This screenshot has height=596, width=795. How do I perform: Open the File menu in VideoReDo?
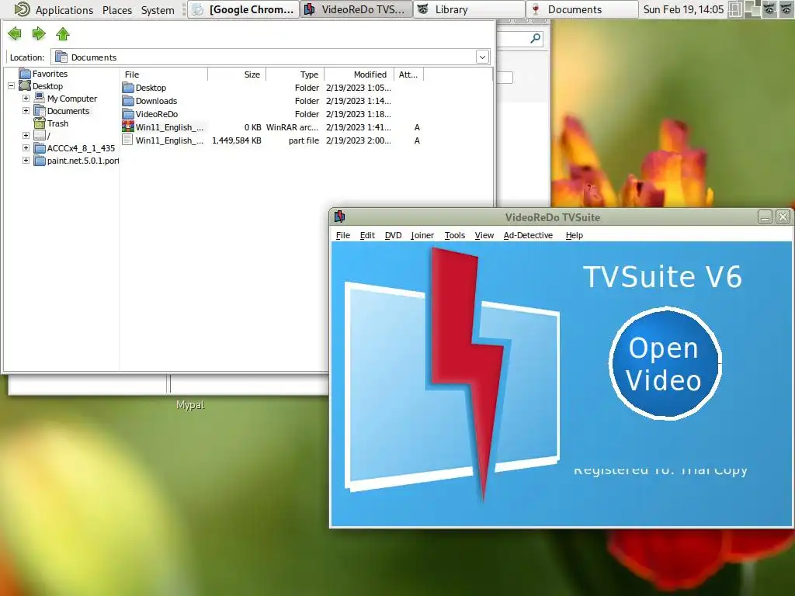pos(342,235)
